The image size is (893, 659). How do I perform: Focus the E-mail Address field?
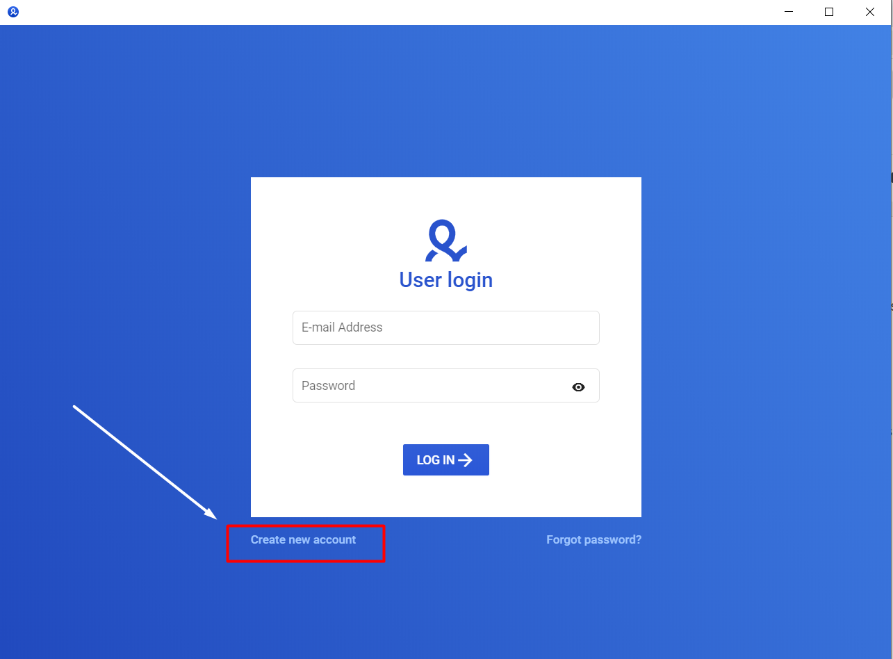(x=446, y=327)
